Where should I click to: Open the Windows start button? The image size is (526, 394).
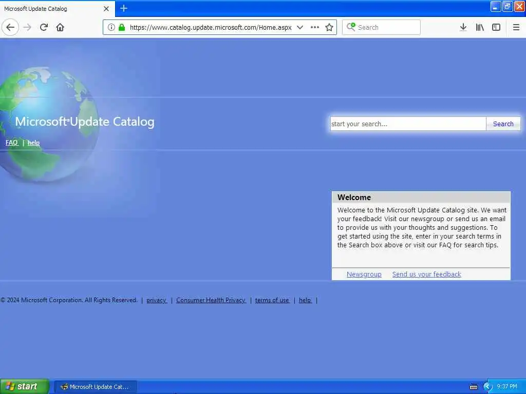click(x=25, y=387)
